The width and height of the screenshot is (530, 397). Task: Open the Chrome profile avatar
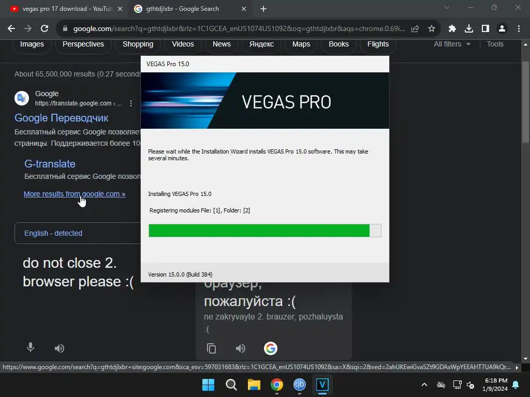pos(502,29)
